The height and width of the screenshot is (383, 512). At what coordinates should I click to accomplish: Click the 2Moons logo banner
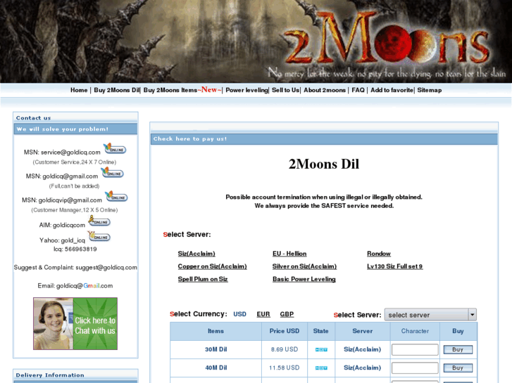tap(256, 41)
